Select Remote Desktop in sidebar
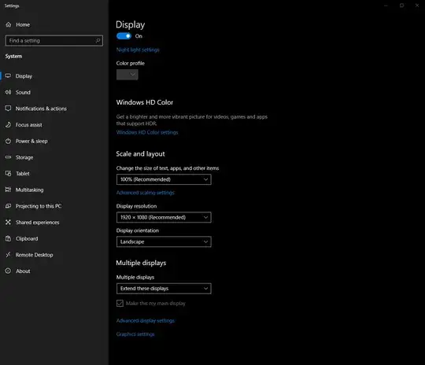The width and height of the screenshot is (425, 365). coord(34,255)
